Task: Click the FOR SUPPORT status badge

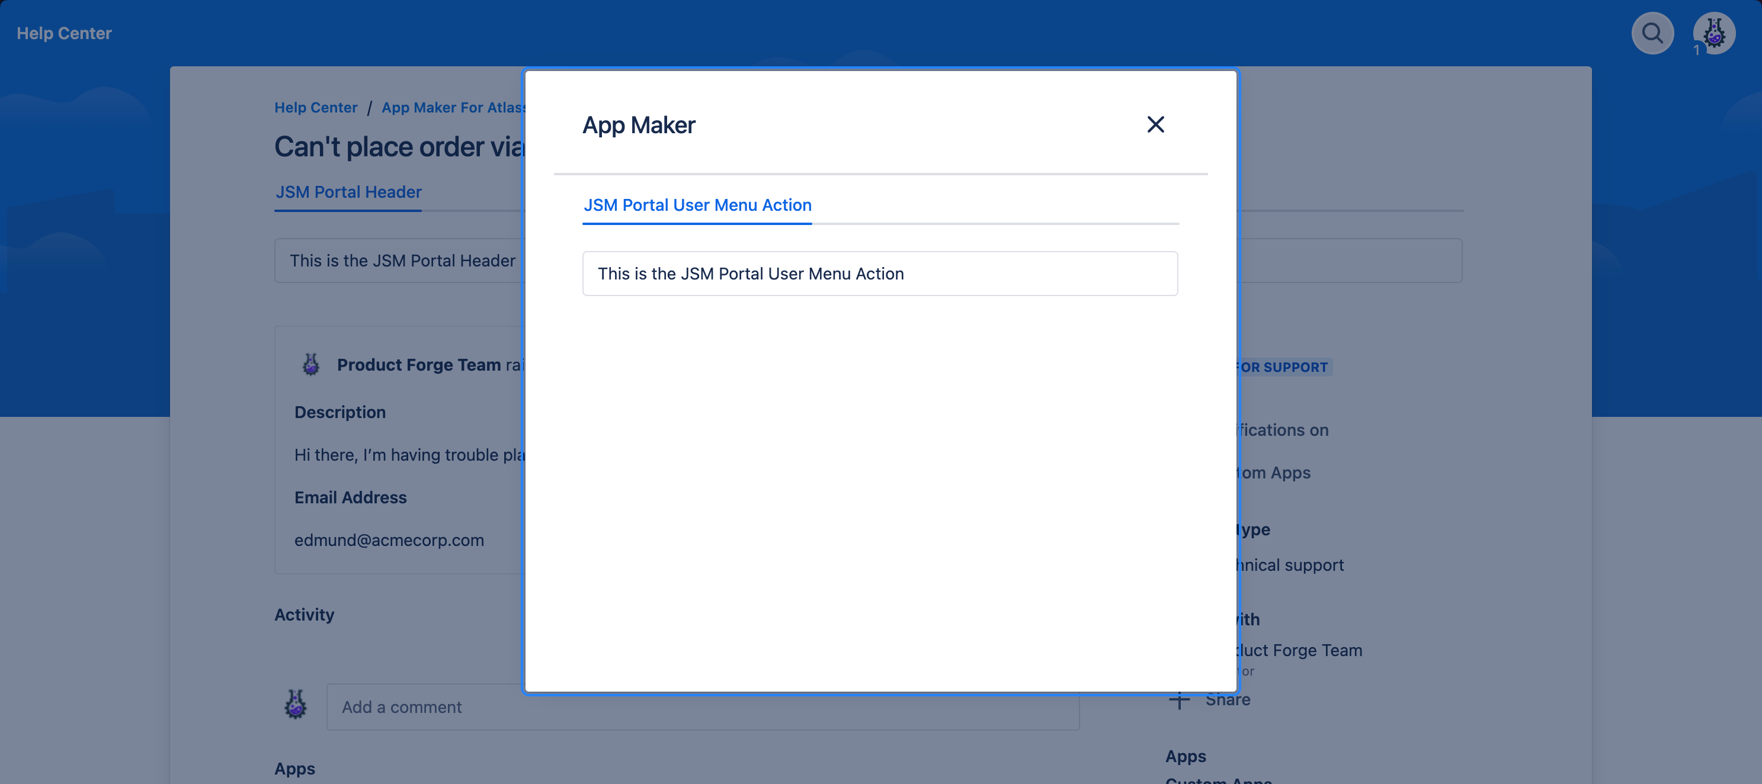Action: click(1284, 367)
